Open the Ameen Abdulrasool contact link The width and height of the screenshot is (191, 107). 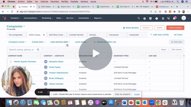(58, 73)
